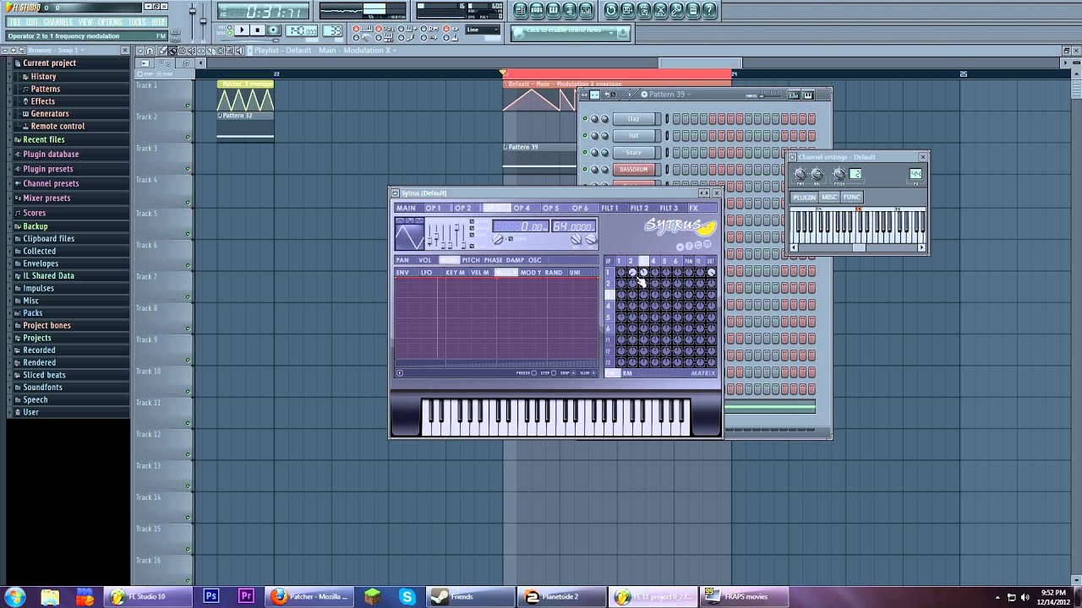Click the audio editor toolbar icon
The height and width of the screenshot is (608, 1082).
[x=661, y=10]
